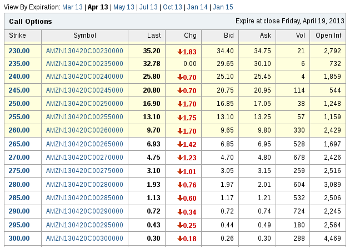The image size is (350, 249).
Task: Click last price 35.20
Action: pos(152,51)
